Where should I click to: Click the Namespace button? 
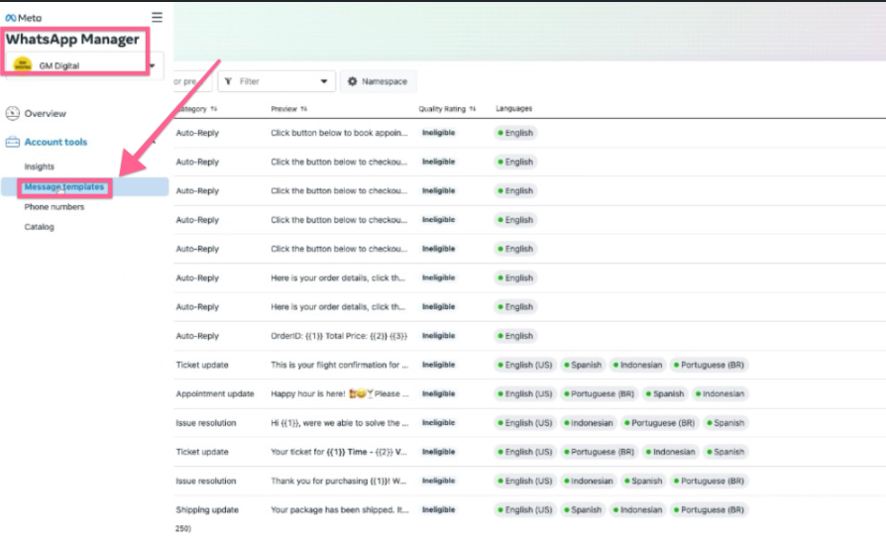pyautogui.click(x=379, y=81)
